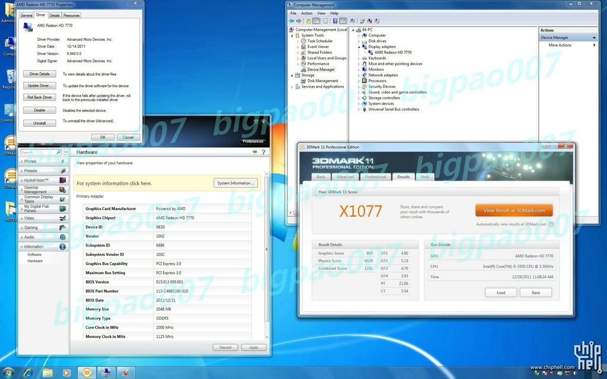Switch to the Advanced tab in 3DMark

click(345, 176)
